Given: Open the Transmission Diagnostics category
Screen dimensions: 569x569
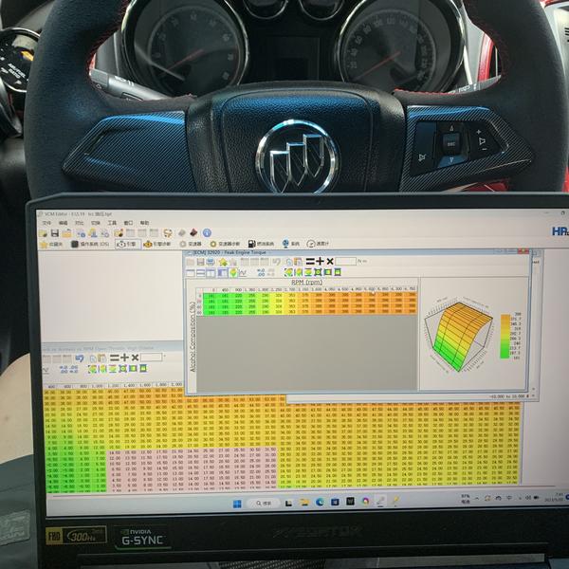Looking at the screenshot, I should [225, 244].
